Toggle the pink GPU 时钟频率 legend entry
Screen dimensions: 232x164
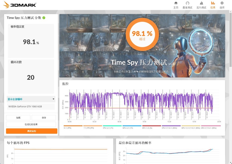[x=211, y=127]
